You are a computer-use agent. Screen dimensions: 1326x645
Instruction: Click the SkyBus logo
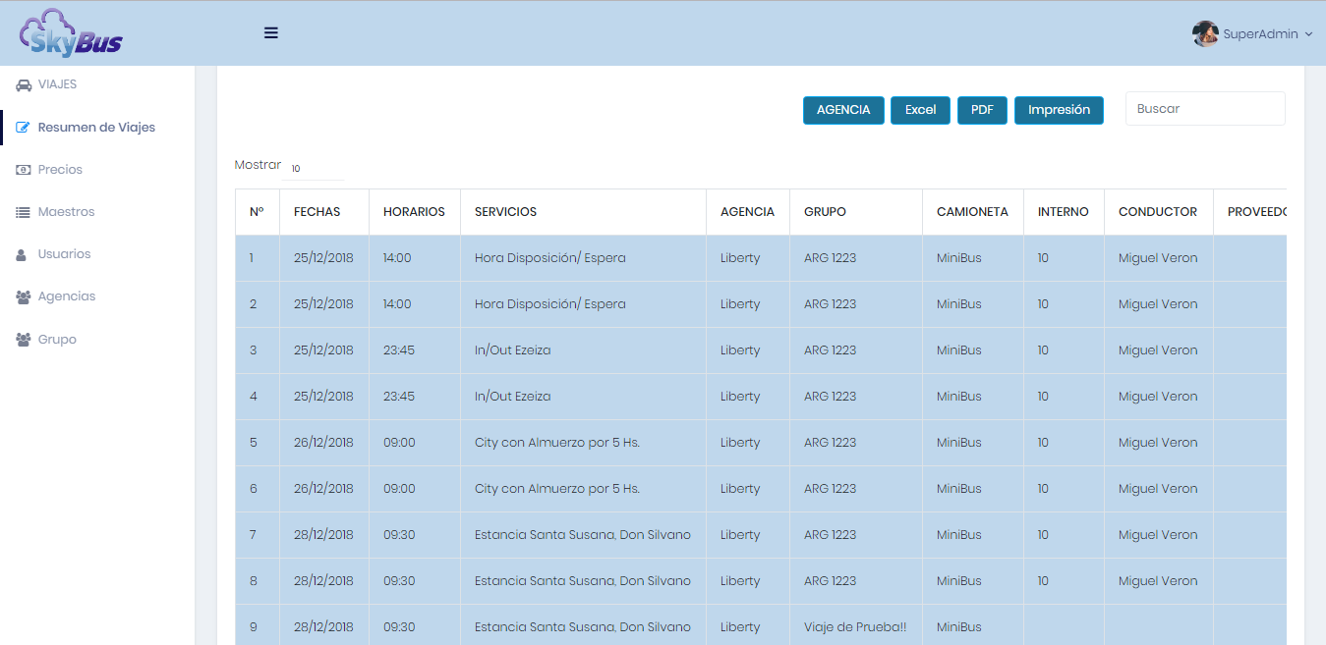tap(71, 33)
